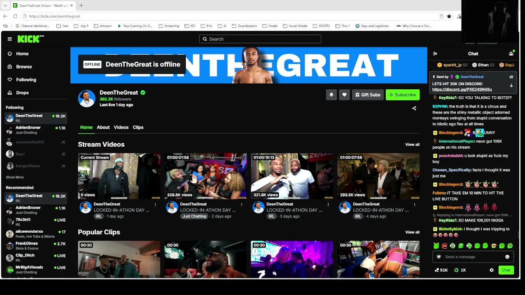Image resolution: width=525 pixels, height=295 pixels.
Task: Switch to the Clips tab
Action: click(x=138, y=127)
